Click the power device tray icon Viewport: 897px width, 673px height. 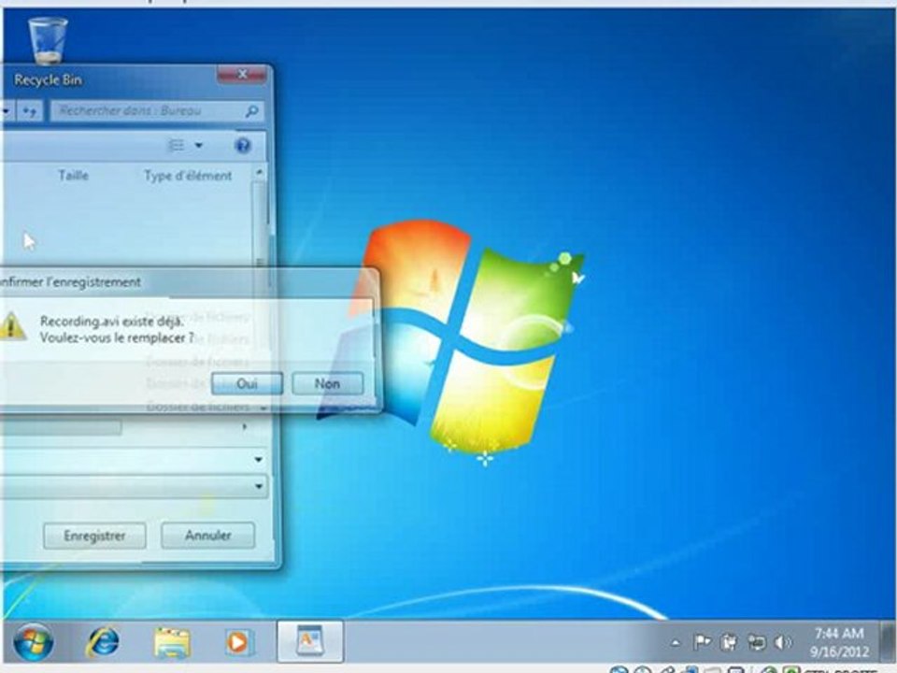point(729,643)
